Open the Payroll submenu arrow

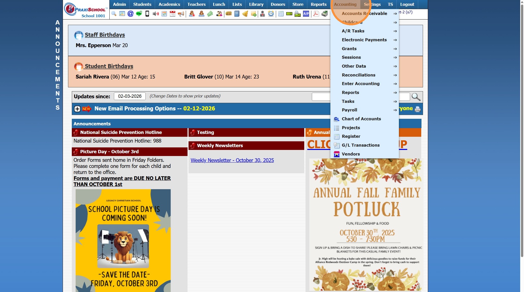[395, 110]
